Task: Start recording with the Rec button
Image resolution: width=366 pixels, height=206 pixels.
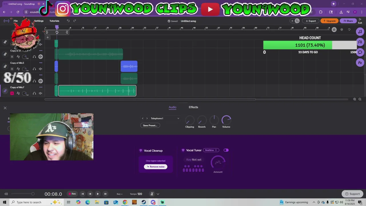Action: coord(72,194)
